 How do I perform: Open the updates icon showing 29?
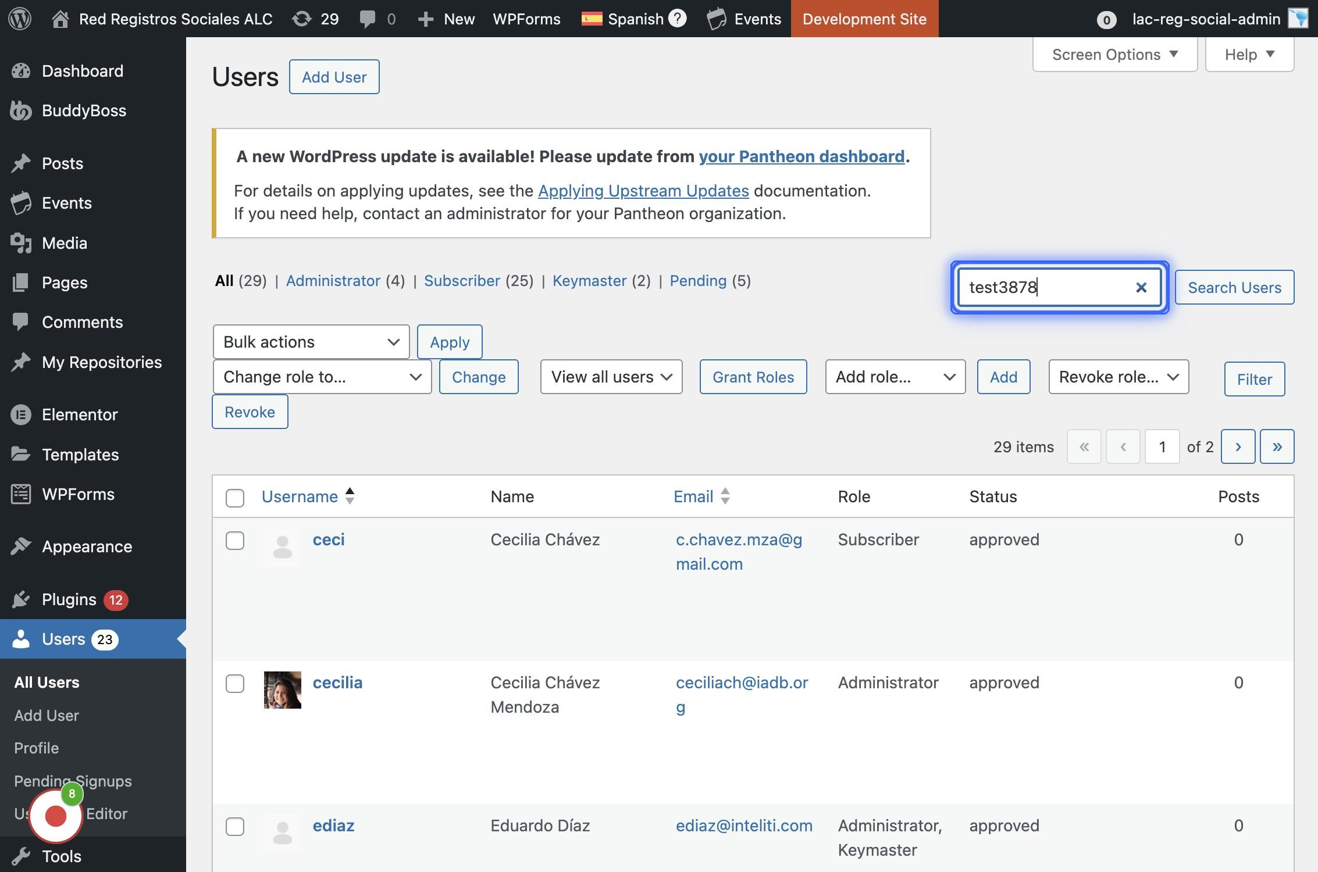(x=302, y=19)
